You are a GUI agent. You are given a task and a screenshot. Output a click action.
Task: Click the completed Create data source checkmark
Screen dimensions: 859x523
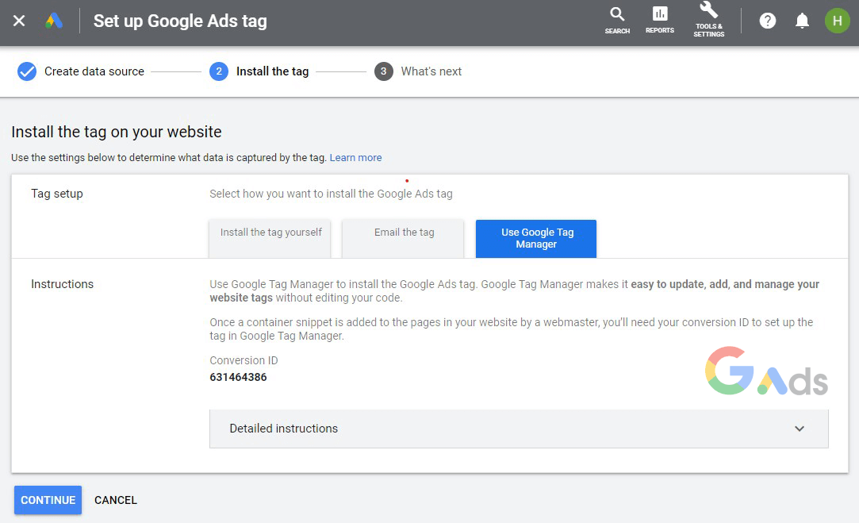pyautogui.click(x=26, y=71)
